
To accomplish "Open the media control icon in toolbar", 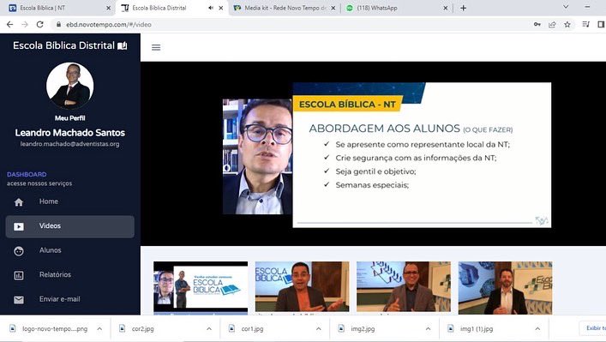I will pos(586,24).
